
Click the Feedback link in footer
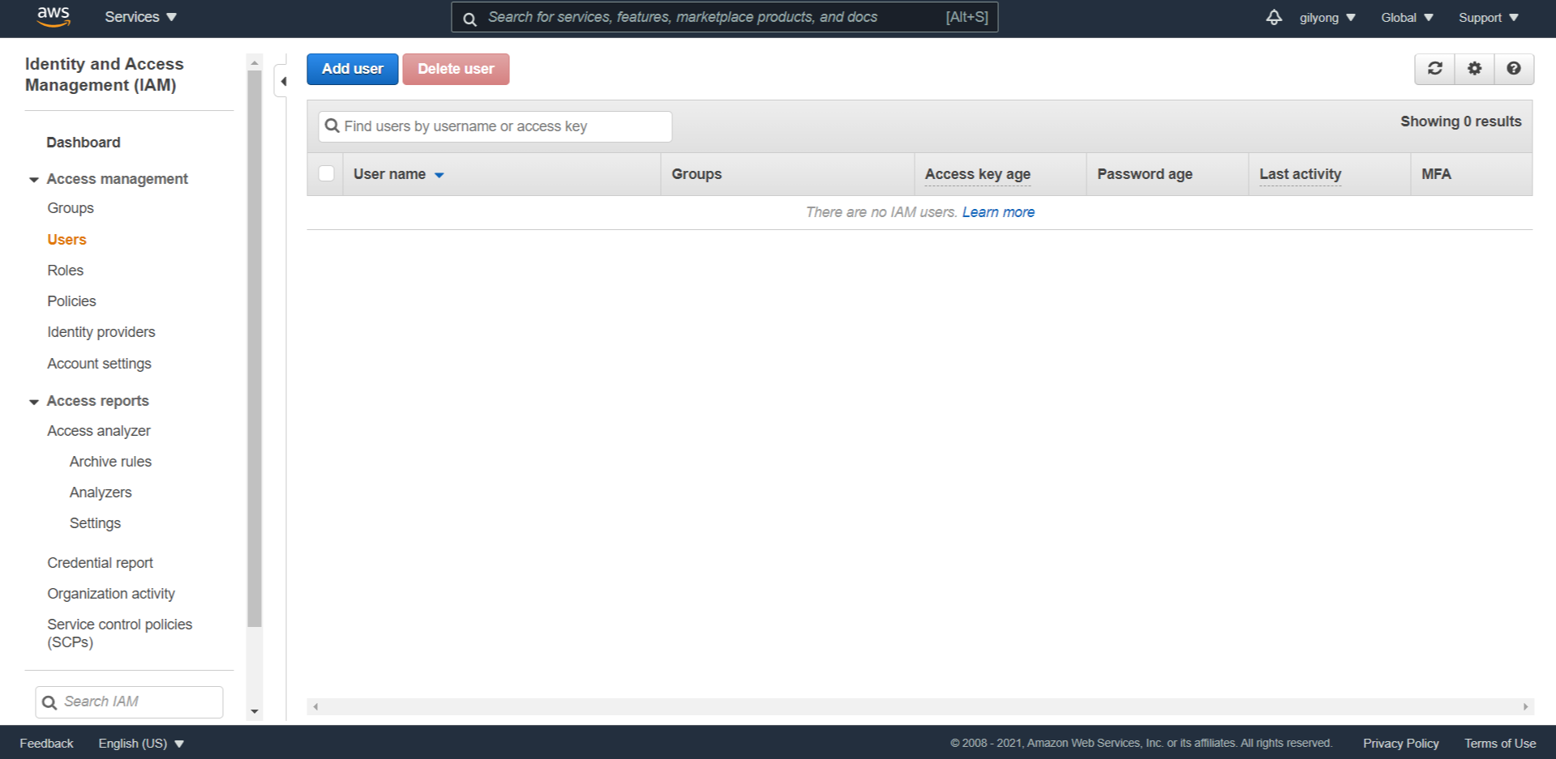point(46,744)
